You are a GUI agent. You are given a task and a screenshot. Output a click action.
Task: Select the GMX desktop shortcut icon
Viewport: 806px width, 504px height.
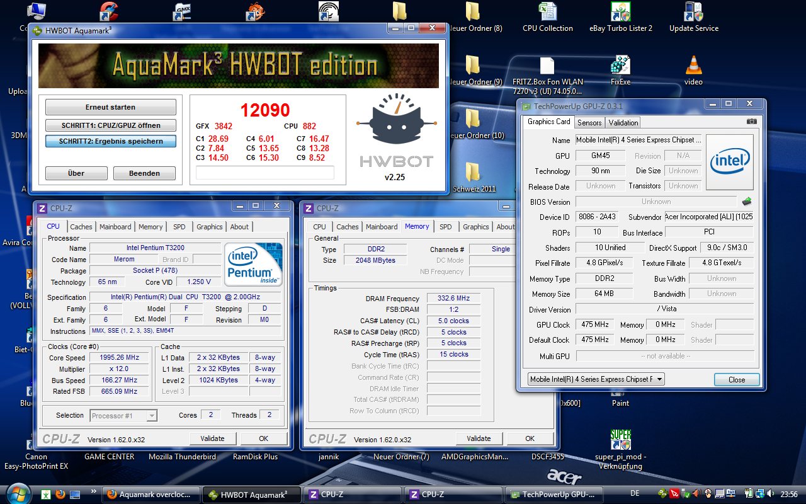(x=183, y=11)
